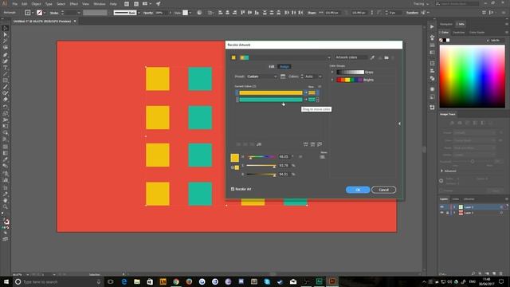
Task: Expand the Grays color group
Action: pyautogui.click(x=332, y=72)
